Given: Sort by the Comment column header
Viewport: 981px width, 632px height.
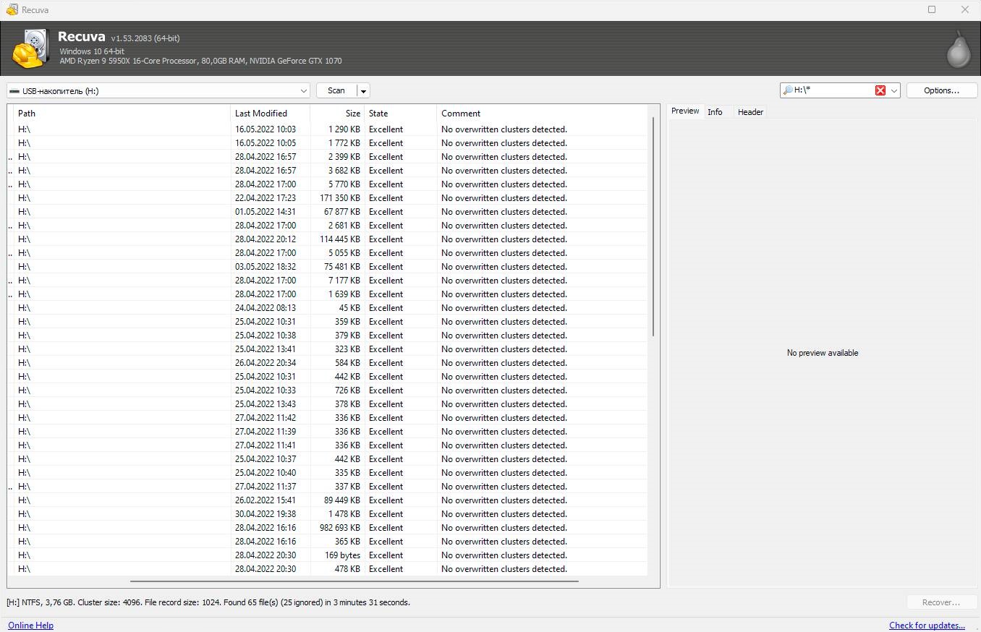Looking at the screenshot, I should [x=542, y=114].
